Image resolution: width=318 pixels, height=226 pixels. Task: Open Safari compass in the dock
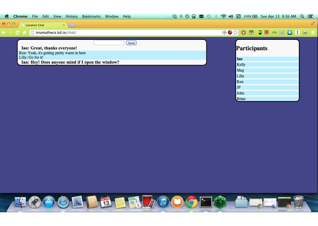(63, 202)
